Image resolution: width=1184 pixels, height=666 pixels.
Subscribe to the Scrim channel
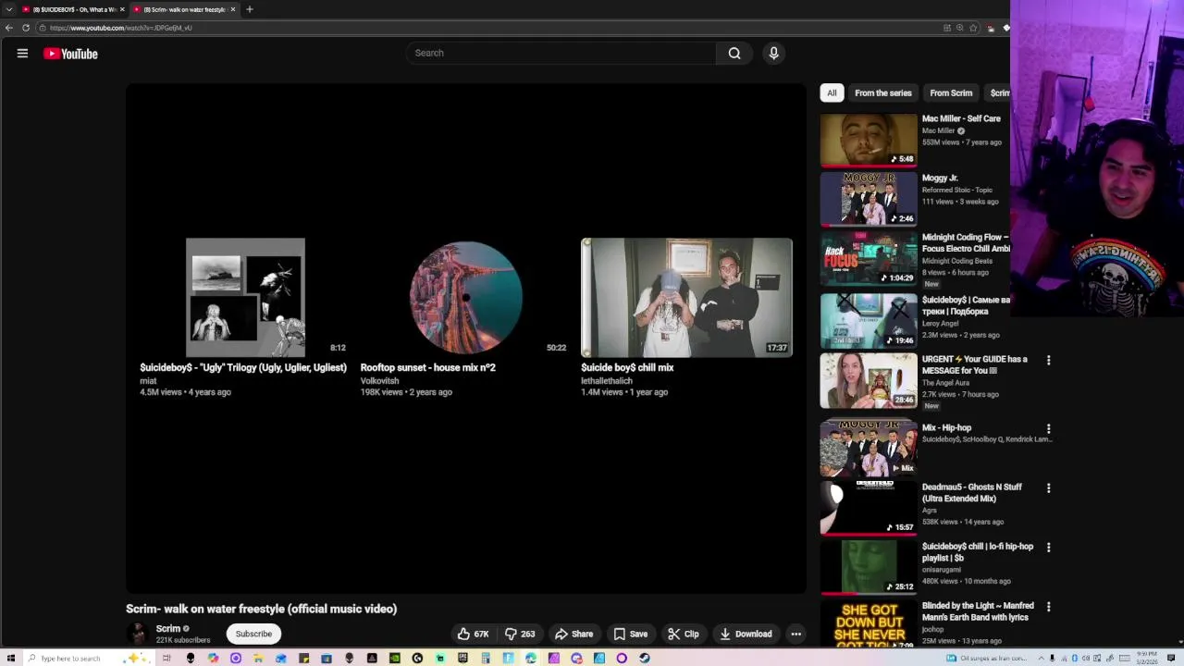click(x=253, y=634)
